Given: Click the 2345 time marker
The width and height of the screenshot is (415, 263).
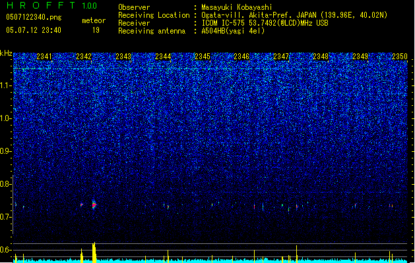Looking at the screenshot, I should [x=203, y=57].
